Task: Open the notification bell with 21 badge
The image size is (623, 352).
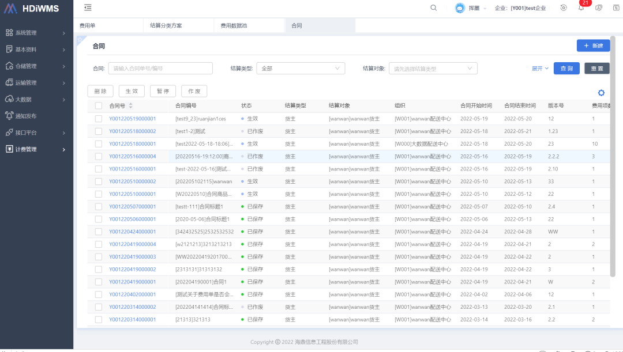Action: coord(581,7)
